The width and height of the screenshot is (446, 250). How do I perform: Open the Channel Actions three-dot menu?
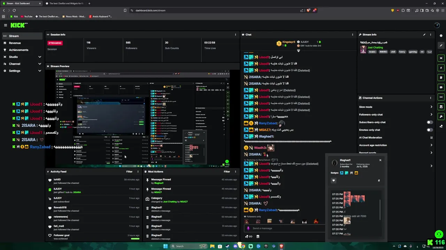(x=431, y=98)
